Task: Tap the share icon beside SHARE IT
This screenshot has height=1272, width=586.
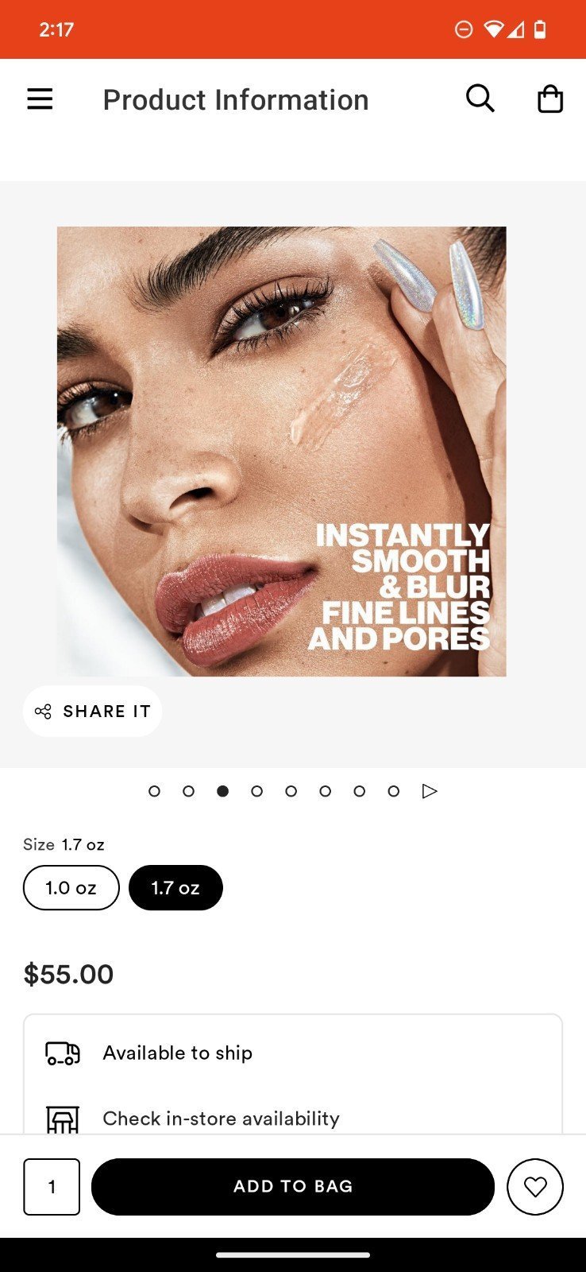Action: click(43, 712)
